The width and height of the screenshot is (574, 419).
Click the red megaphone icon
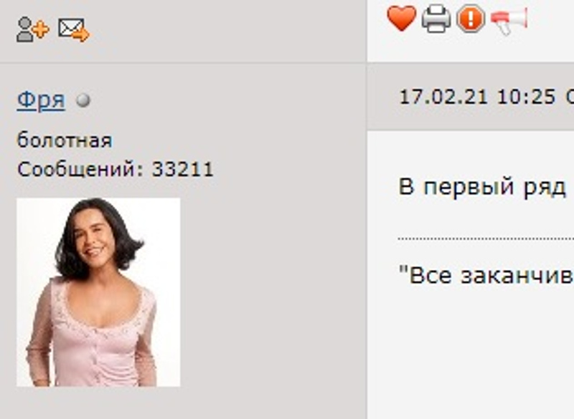point(509,21)
